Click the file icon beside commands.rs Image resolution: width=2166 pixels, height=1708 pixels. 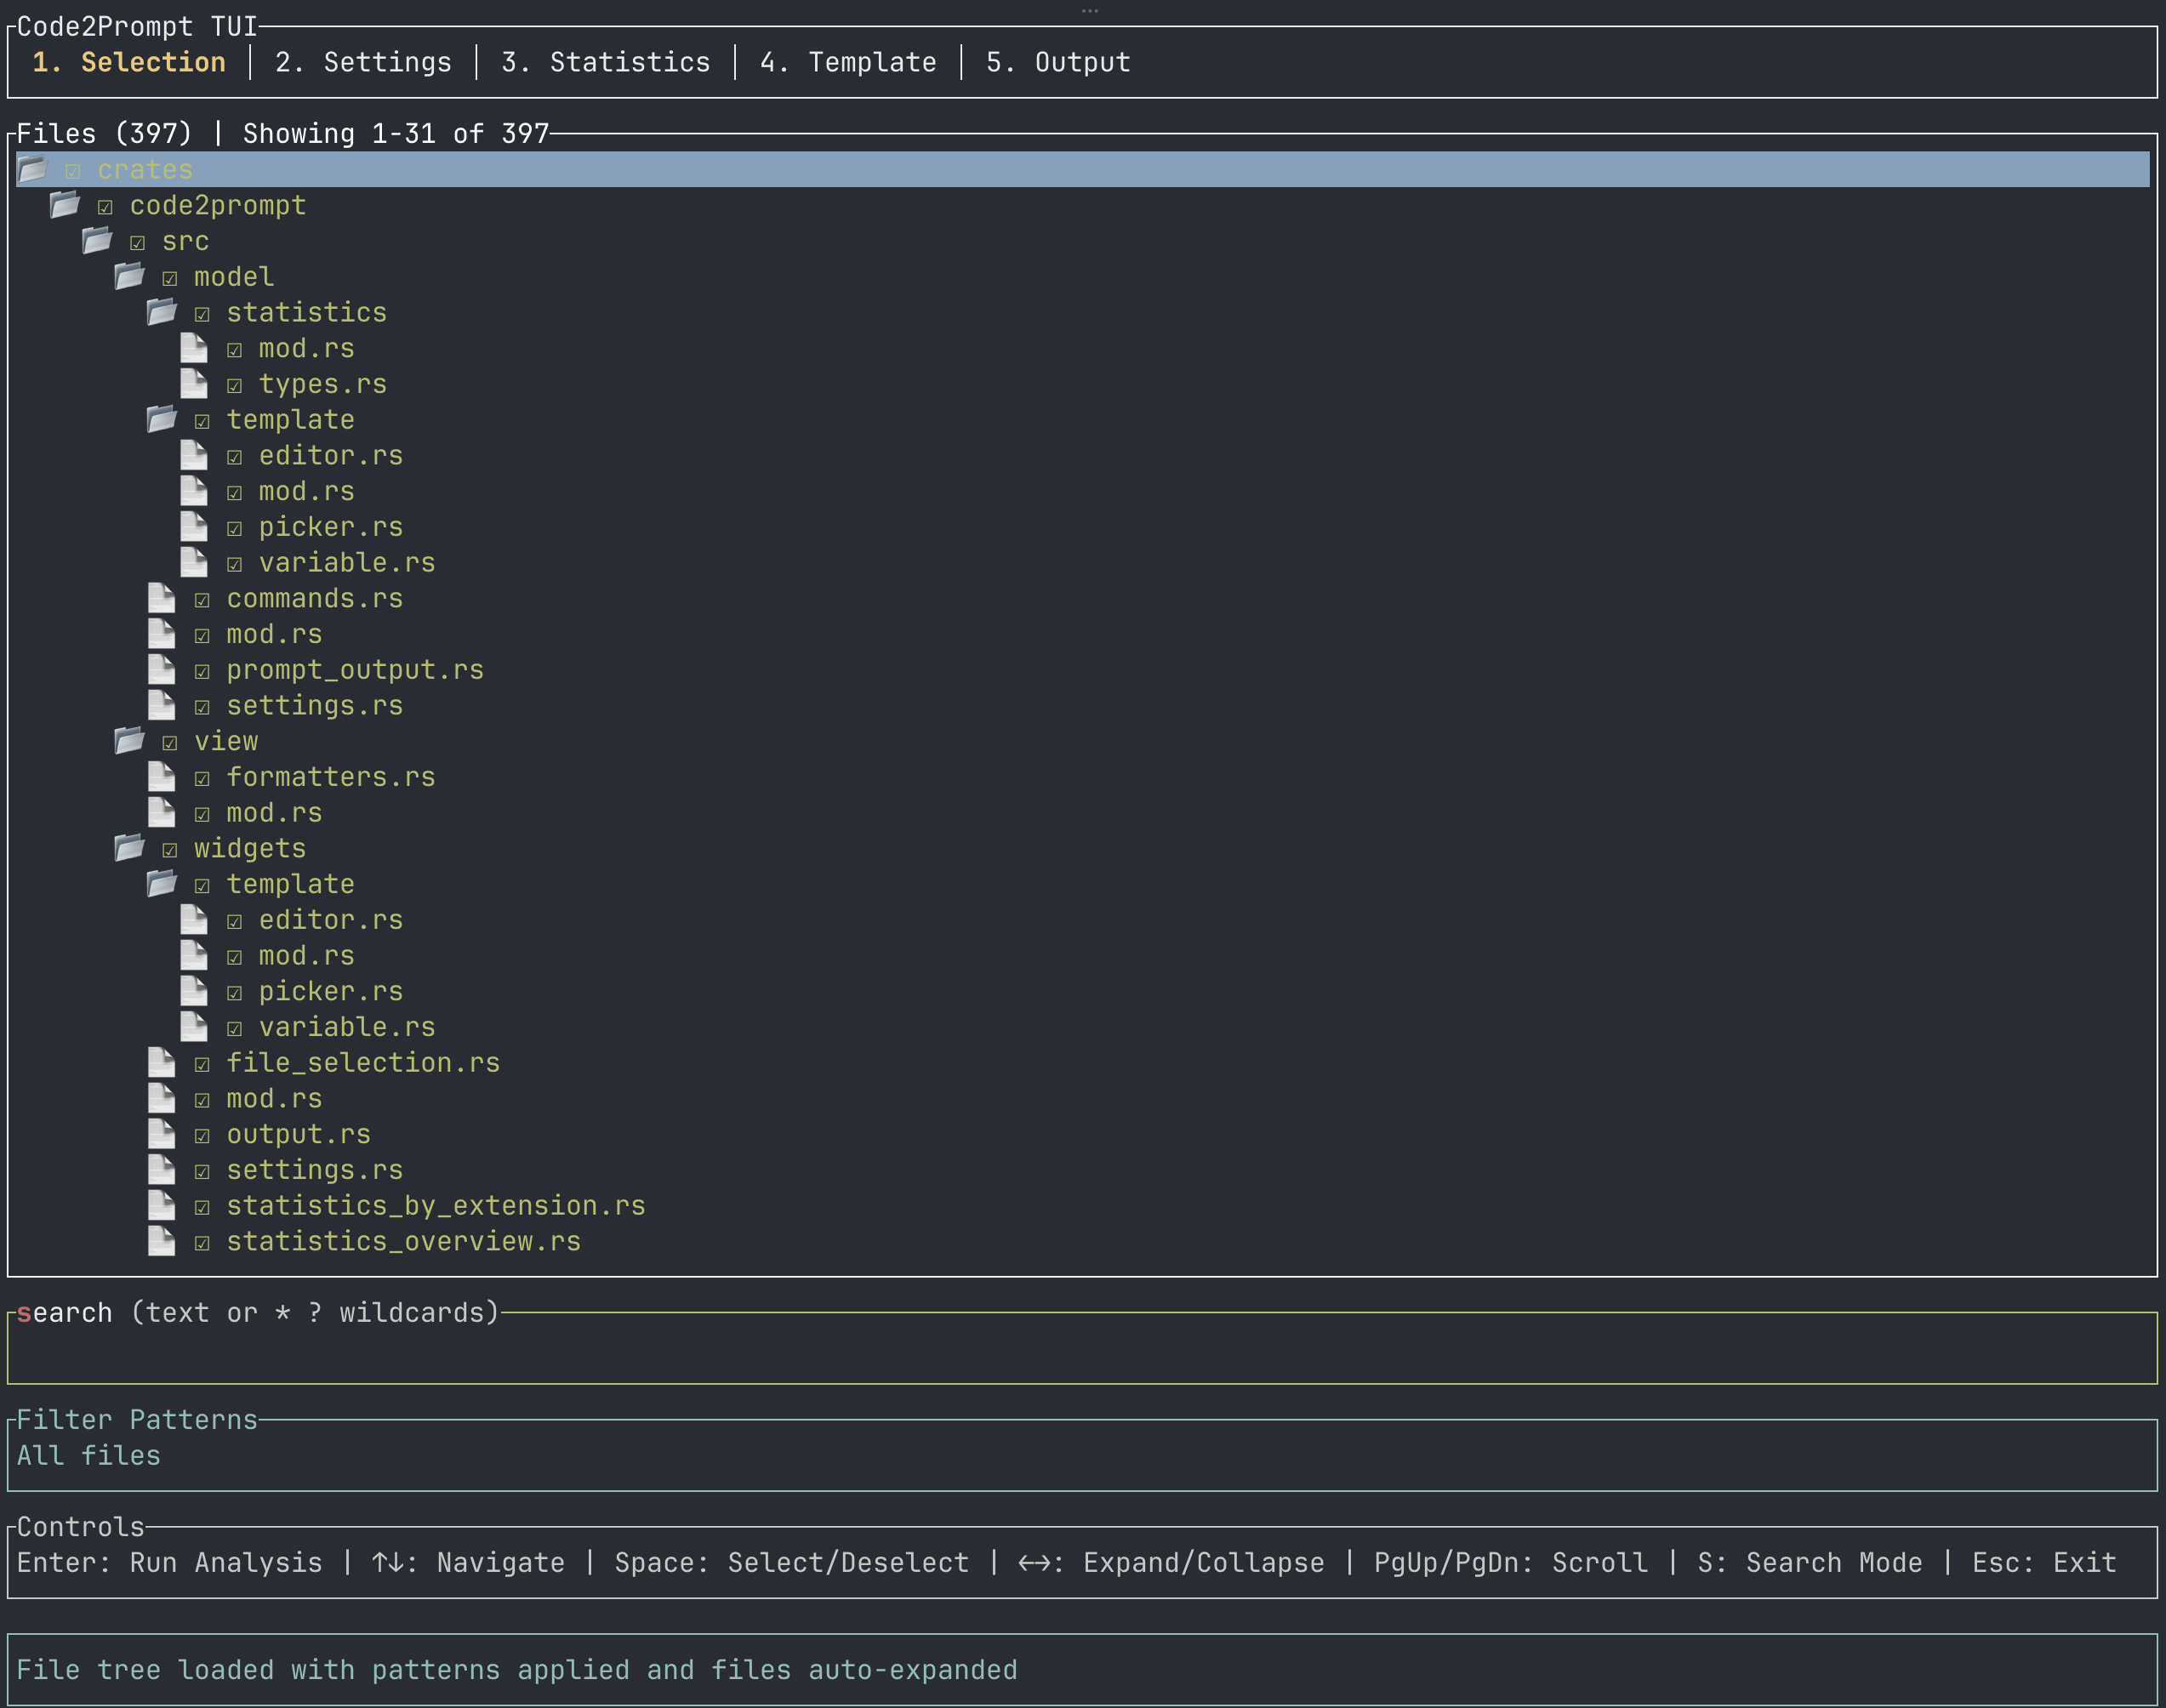click(x=162, y=598)
